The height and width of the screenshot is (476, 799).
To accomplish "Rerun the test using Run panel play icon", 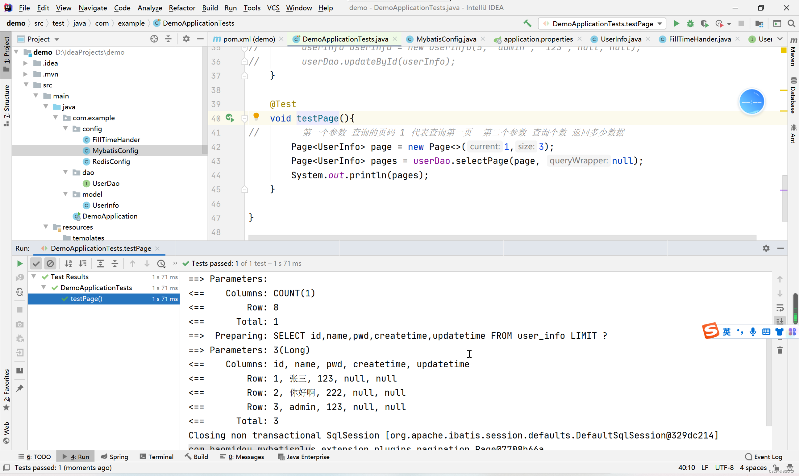I will (20, 263).
